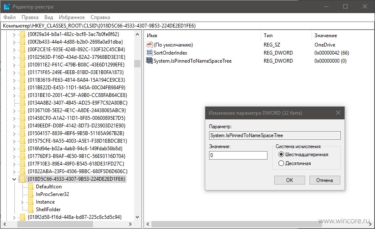This screenshot has width=375, height=229.
Task: Expand the Instance subkey
Action: coord(22,202)
